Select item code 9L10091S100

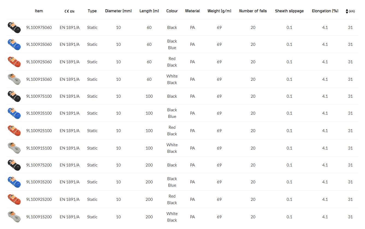pos(39,148)
